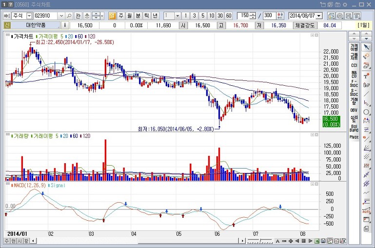
Task: Close the MACD indicator pane
Action: (x=316, y=184)
